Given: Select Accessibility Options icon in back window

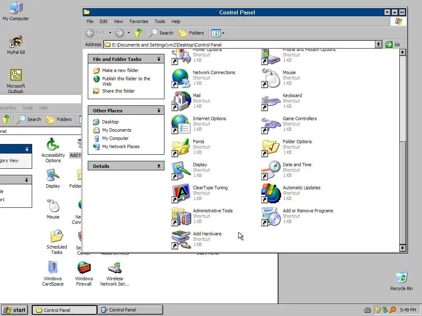Looking at the screenshot, I should tap(53, 144).
